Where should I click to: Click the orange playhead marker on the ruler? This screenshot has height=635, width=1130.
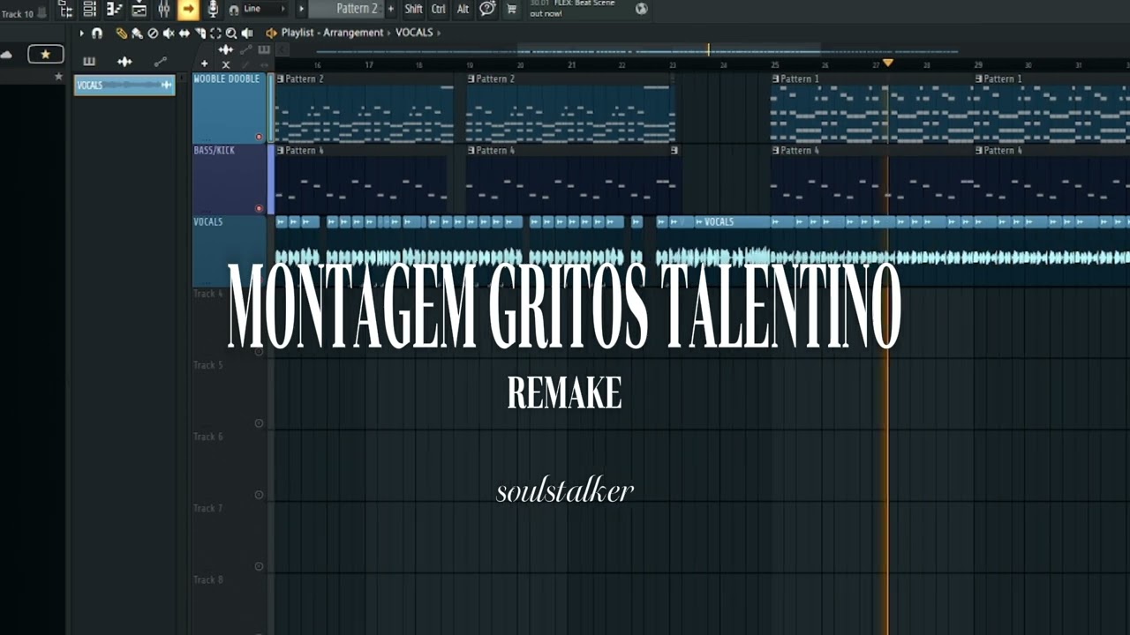click(x=888, y=63)
